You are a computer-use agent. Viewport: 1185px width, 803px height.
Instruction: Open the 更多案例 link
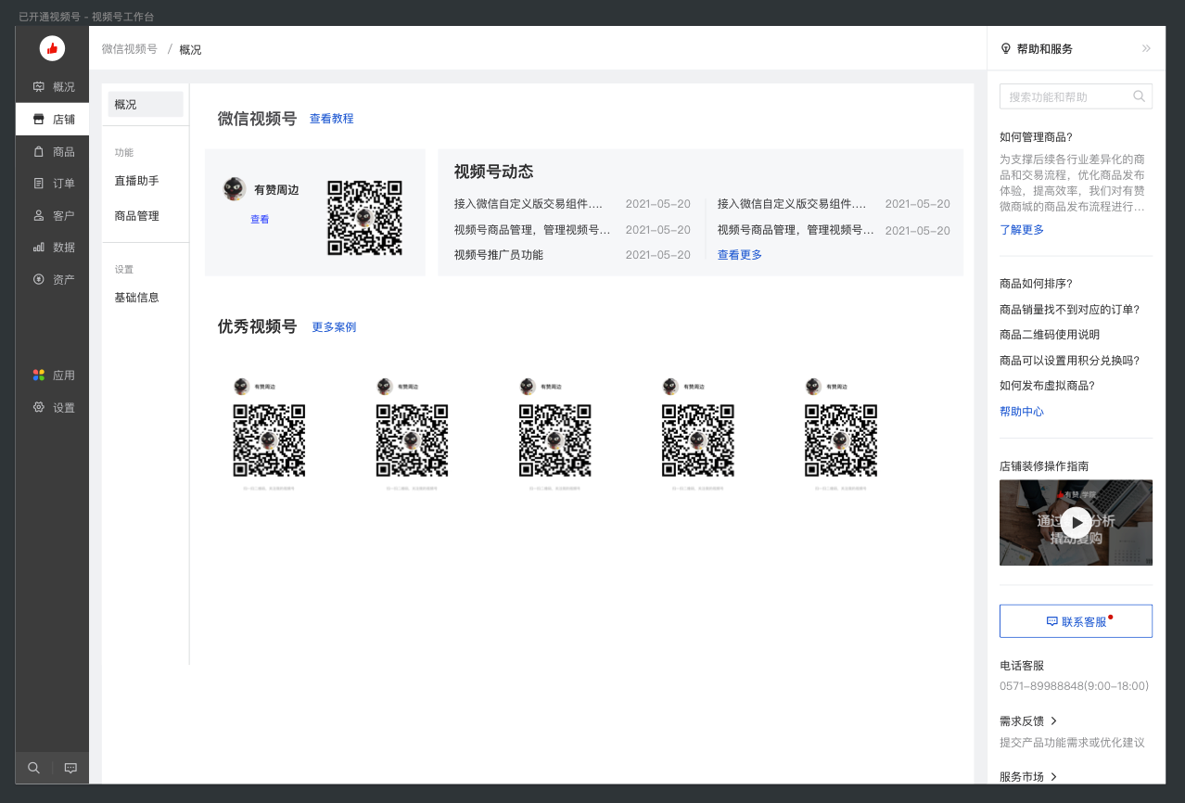pos(334,327)
